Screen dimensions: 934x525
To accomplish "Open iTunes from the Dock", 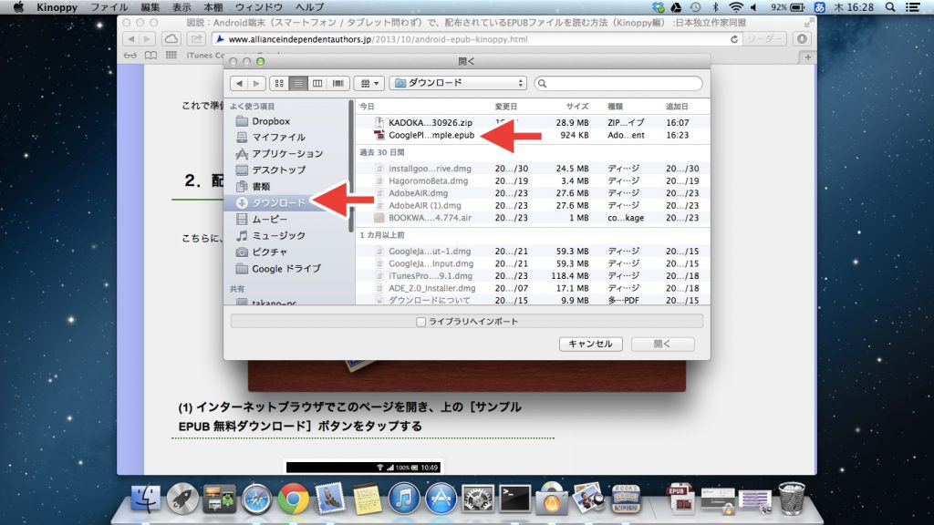I will pyautogui.click(x=403, y=499).
